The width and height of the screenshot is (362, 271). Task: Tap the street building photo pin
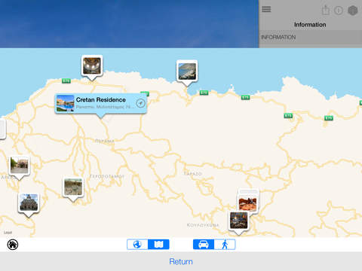20,166
